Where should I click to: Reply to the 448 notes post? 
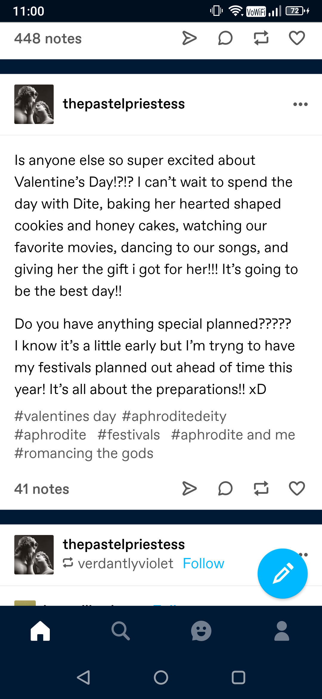pos(225,38)
